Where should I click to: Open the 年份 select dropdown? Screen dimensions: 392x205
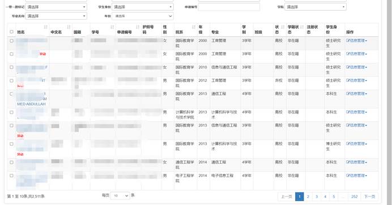[x=143, y=16]
